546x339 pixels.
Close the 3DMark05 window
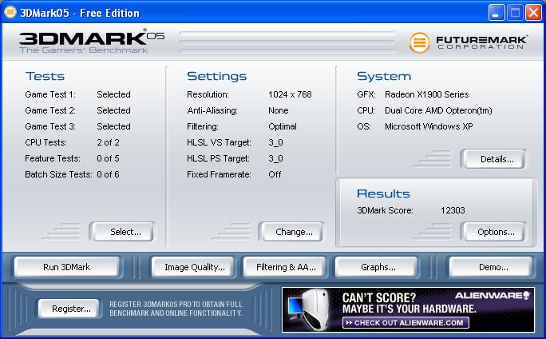point(532,13)
